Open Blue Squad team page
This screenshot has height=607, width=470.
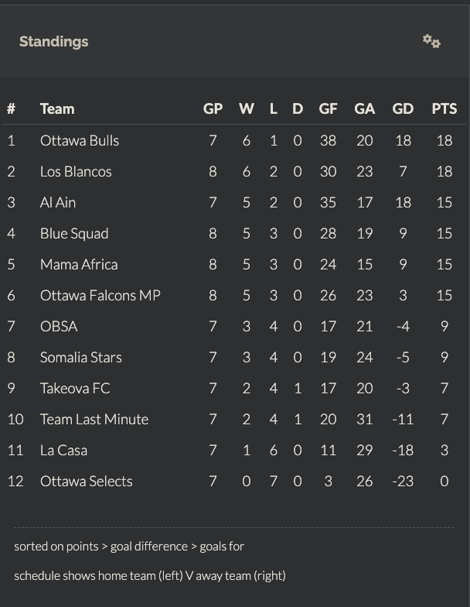point(74,233)
